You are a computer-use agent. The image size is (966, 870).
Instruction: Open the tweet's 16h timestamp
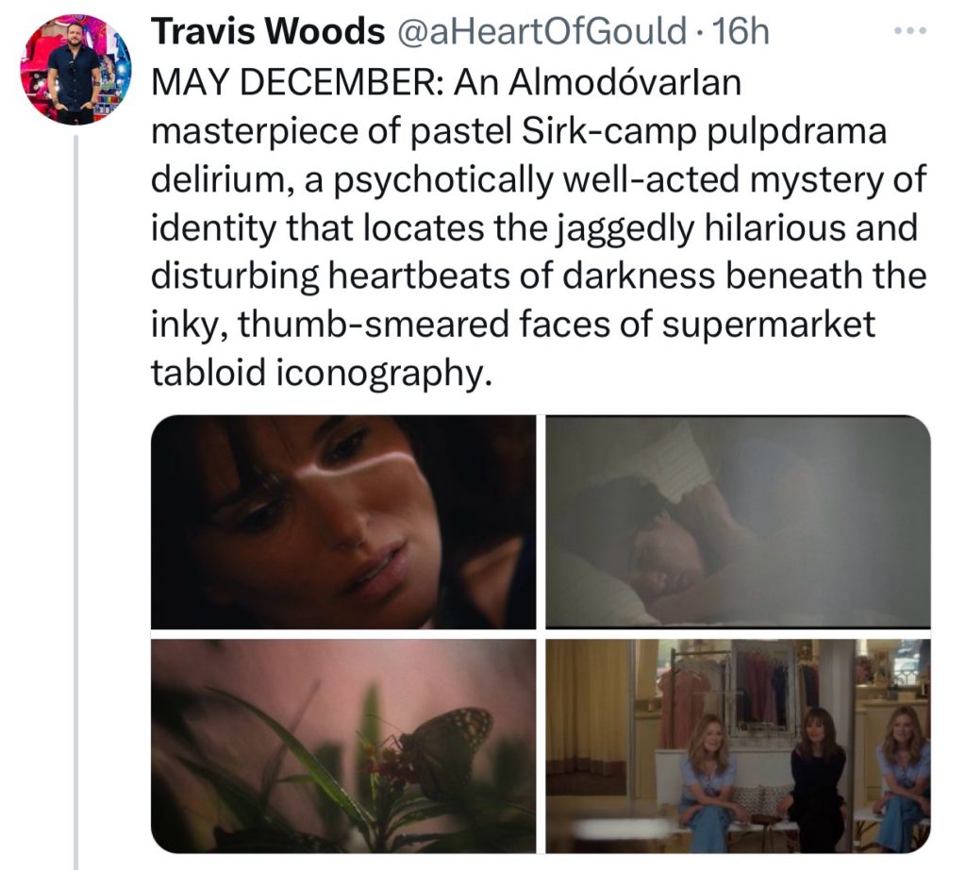[x=740, y=31]
